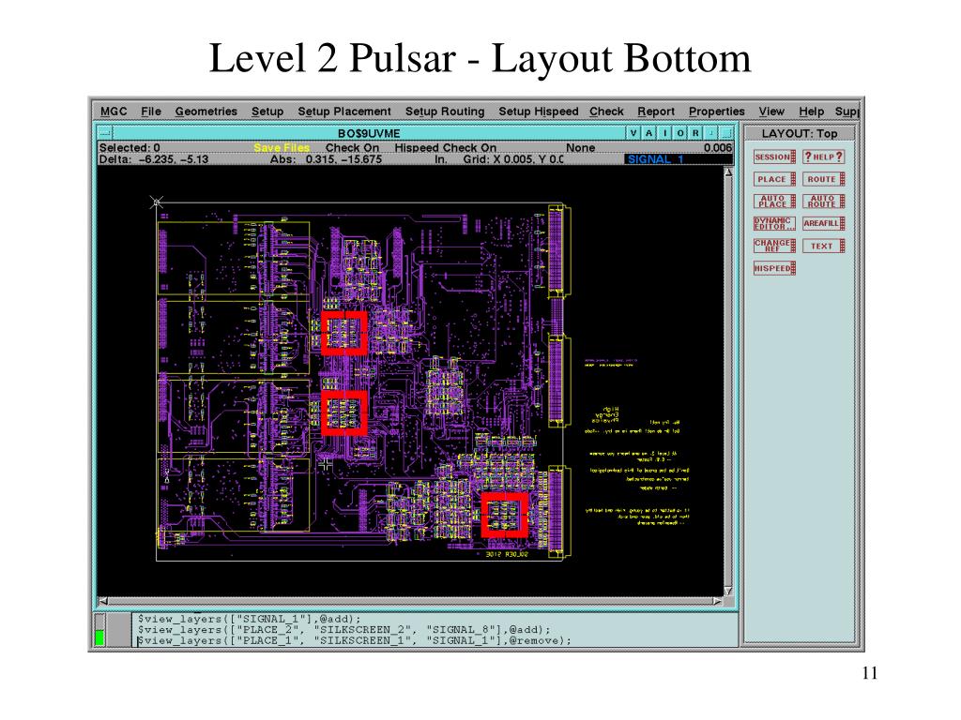Click command line with PLACE_1 @remove

pyautogui.click(x=354, y=640)
